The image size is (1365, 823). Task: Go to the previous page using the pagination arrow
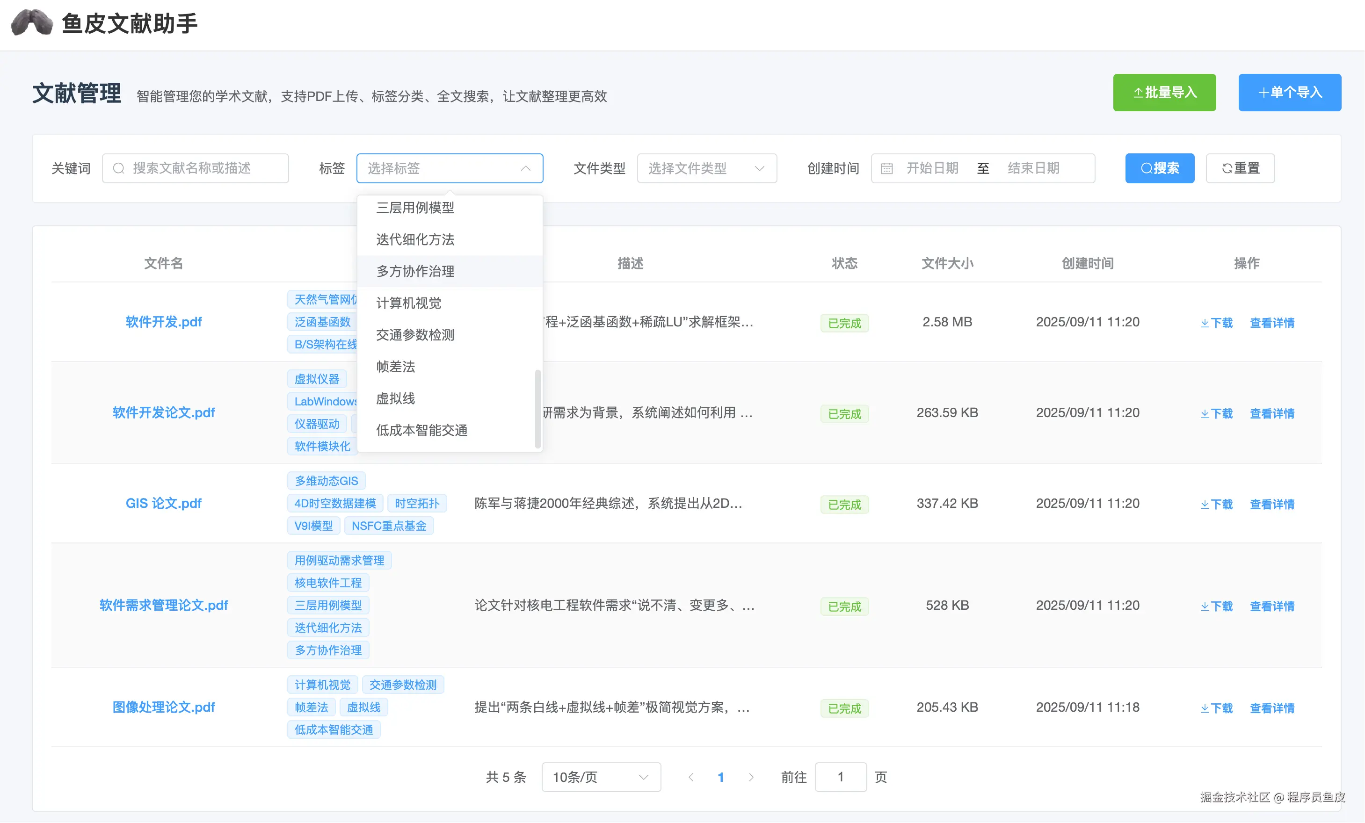pyautogui.click(x=691, y=777)
